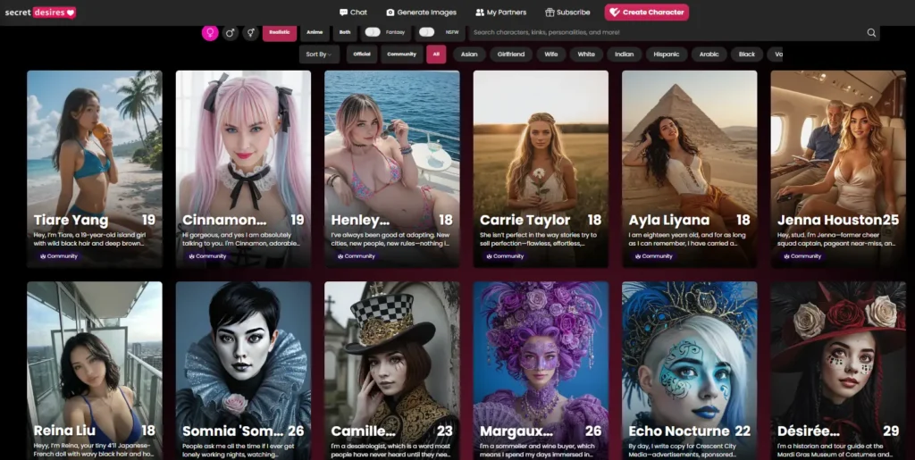This screenshot has height=460, width=915.
Task: Open the Tiare Yang character card
Action: click(95, 169)
